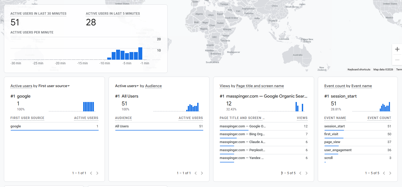Go to next page in First user source card
The width and height of the screenshot is (402, 187).
pyautogui.click(x=97, y=173)
